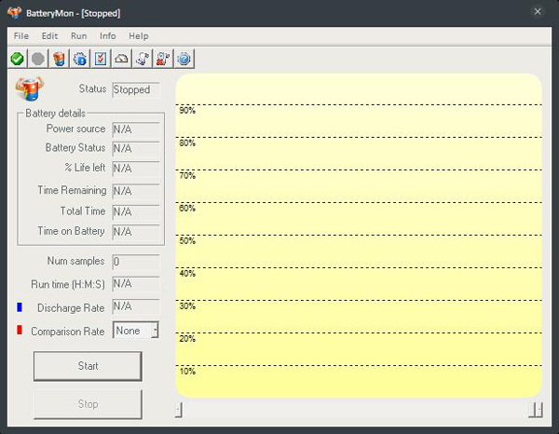Close the BatteryMon window
Viewport: 559px width, 434px height.
pos(538,12)
